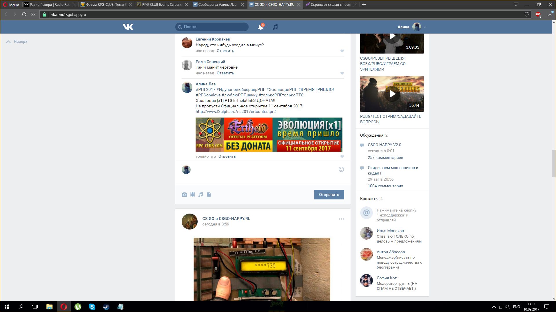Click the Отправить button
556x312 pixels.
(329, 194)
